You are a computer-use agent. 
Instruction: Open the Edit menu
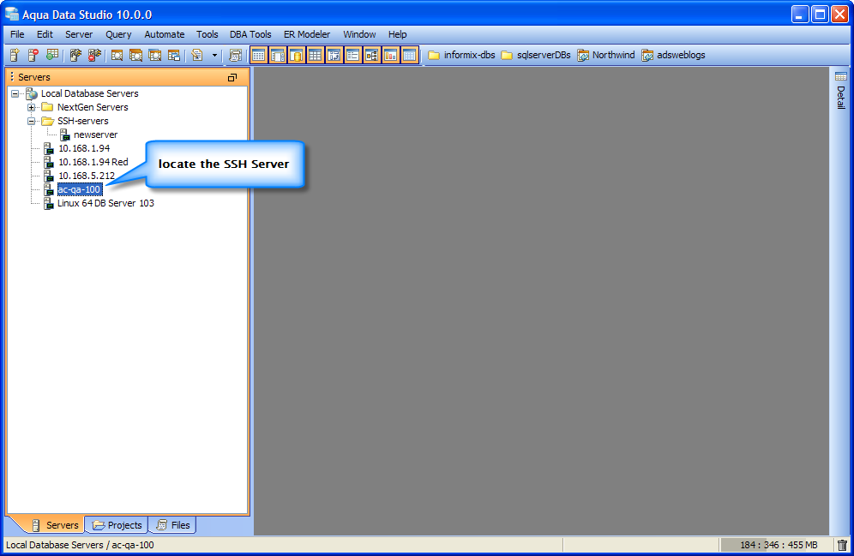tap(45, 34)
